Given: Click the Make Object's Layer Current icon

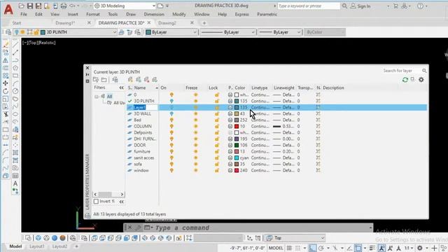Looking at the screenshot, I should [x=121, y=32].
